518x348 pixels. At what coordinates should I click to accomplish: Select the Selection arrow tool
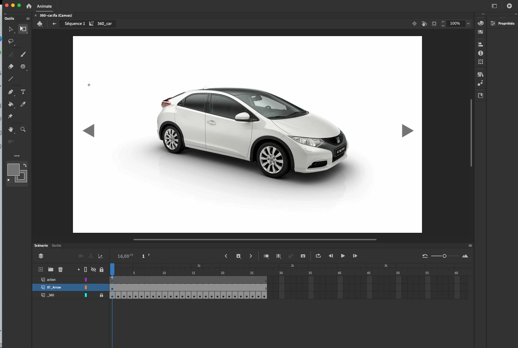[11, 29]
